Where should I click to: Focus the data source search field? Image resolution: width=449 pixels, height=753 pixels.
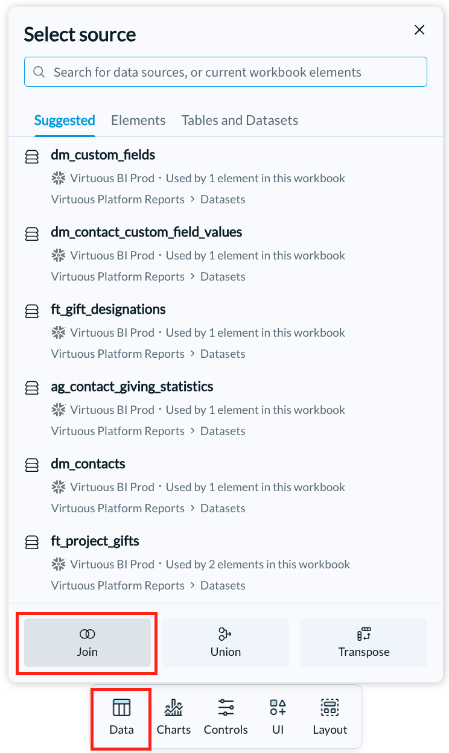[226, 72]
